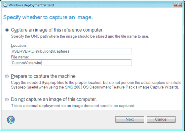The height and width of the screenshot is (131, 185).
Task: Proceed with the Next button
Action: [x=129, y=120]
